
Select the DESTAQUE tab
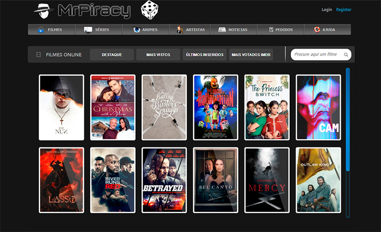click(112, 54)
